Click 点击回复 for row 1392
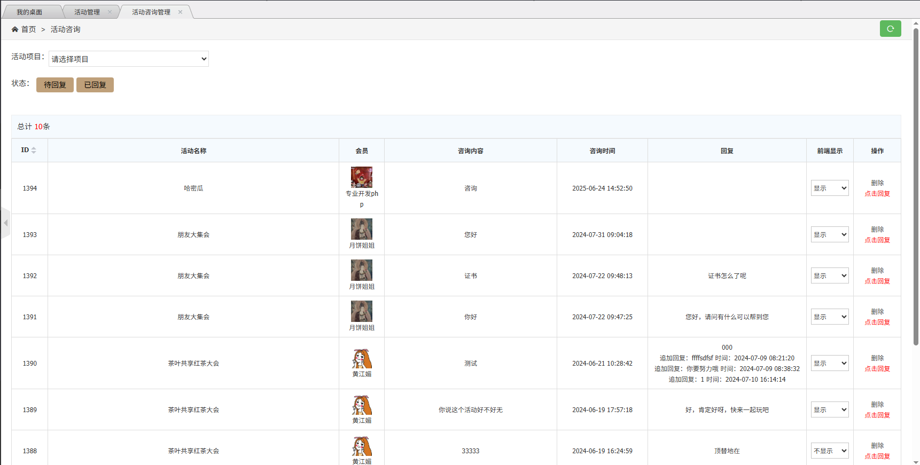The width and height of the screenshot is (920, 465). [x=877, y=281]
